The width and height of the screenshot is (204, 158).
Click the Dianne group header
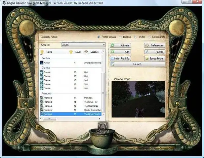click(x=46, y=68)
